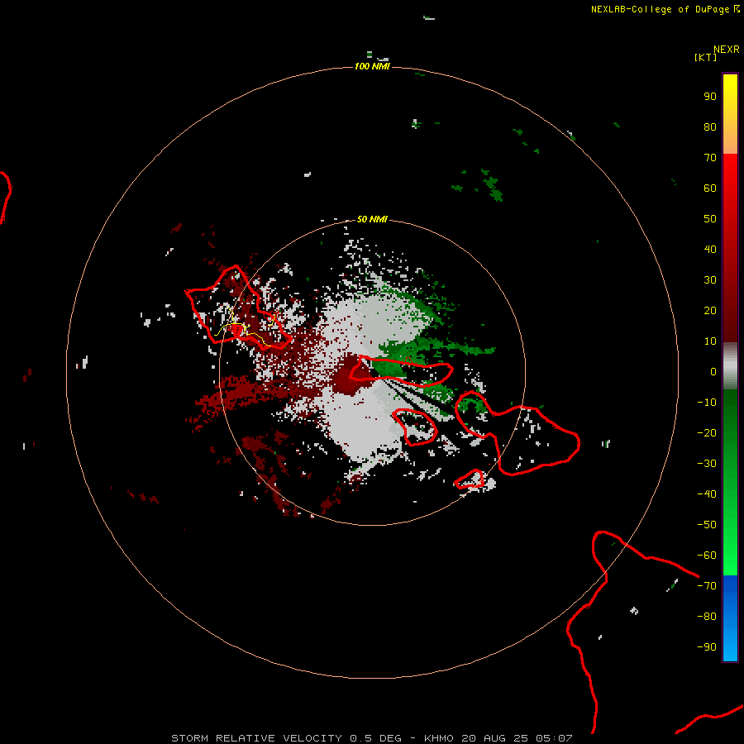Click the positive 80 value on velocity scale
Screen dimensions: 744x744
710,127
